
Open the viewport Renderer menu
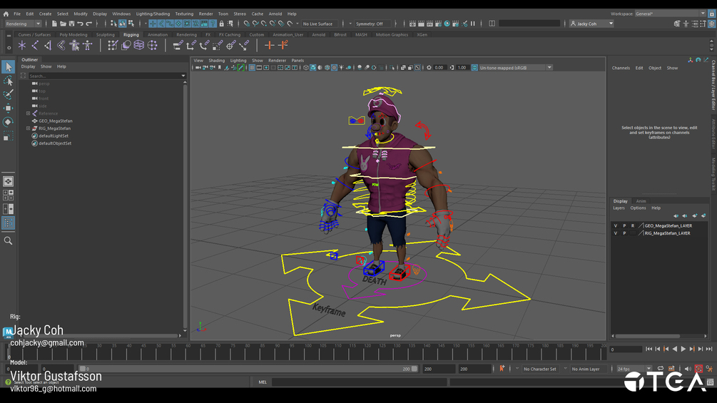[277, 61]
